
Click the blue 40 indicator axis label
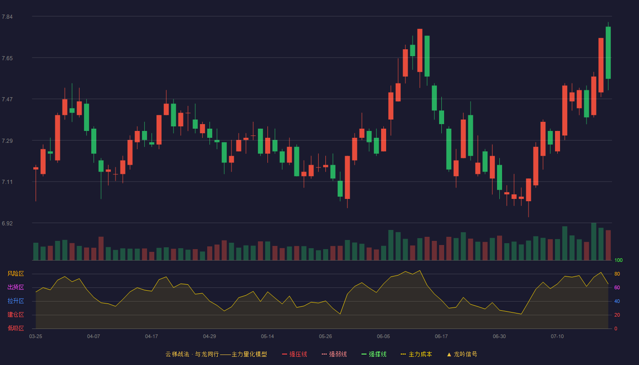pos(617,301)
